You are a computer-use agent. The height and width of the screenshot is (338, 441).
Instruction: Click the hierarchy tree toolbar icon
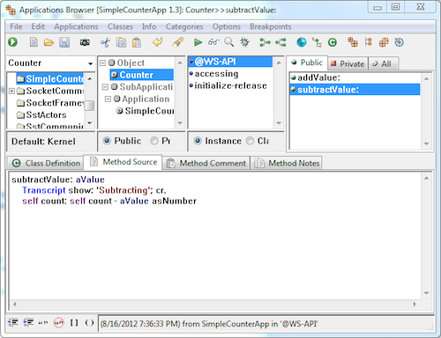pyautogui.click(x=317, y=42)
